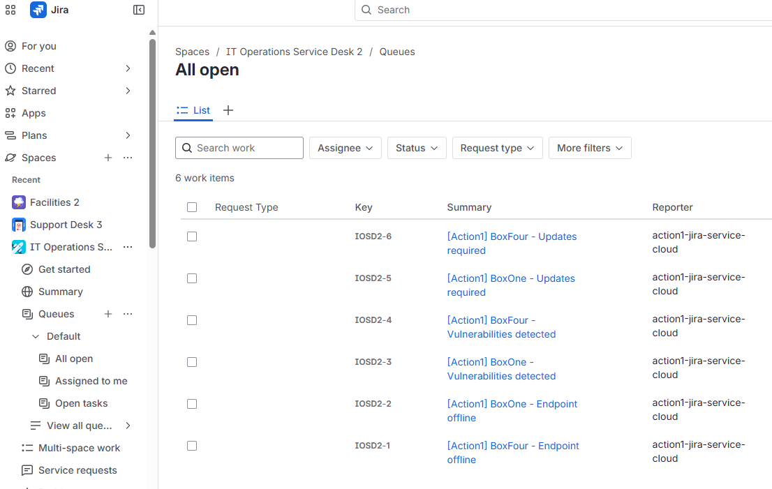Screen dimensions: 772x489
Task: Open the Facilities 2 space icon
Action: (x=19, y=202)
